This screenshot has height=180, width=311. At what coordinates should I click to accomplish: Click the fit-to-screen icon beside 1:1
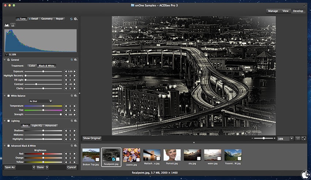(x=304, y=138)
